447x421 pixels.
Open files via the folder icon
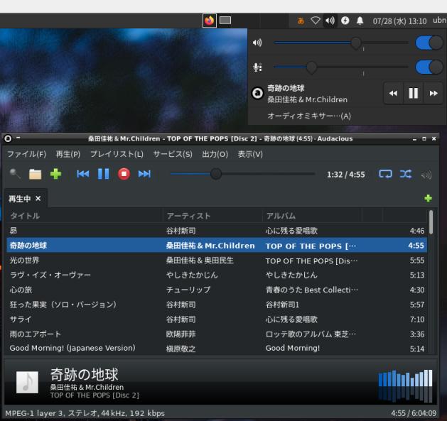click(35, 174)
